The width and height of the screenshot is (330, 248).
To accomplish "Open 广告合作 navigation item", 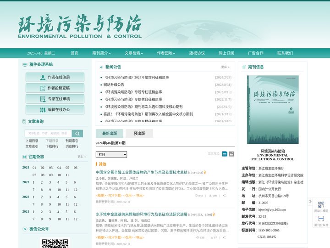I will tap(256, 53).
